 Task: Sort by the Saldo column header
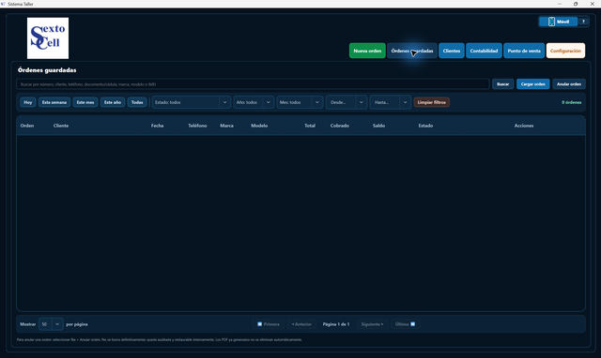(x=378, y=126)
